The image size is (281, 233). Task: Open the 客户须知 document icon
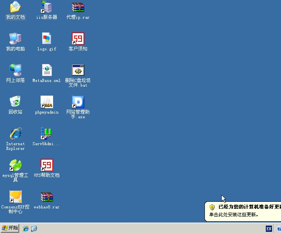click(78, 39)
